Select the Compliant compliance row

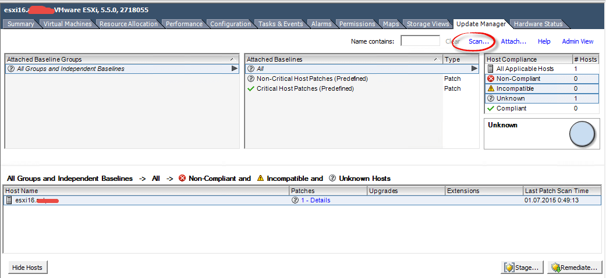pyautogui.click(x=542, y=109)
